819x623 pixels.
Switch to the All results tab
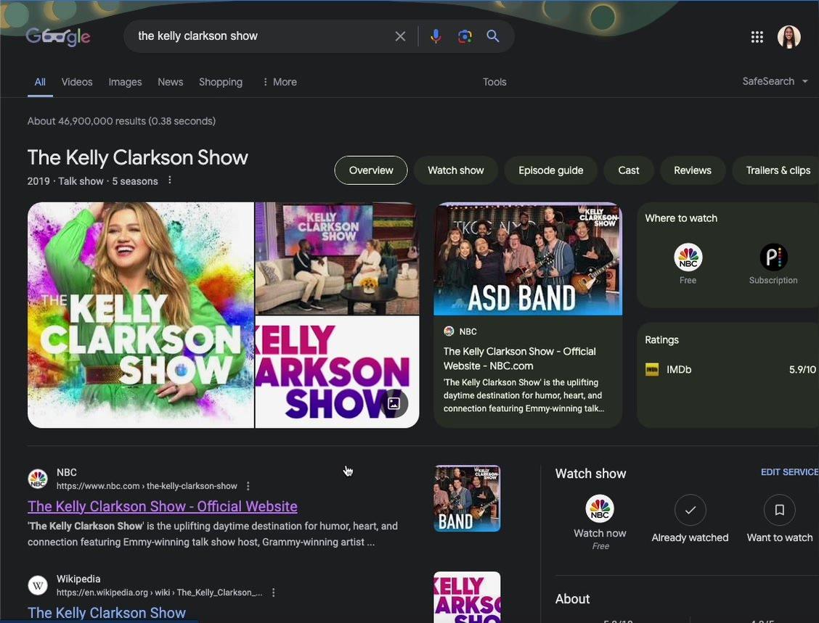tap(40, 82)
